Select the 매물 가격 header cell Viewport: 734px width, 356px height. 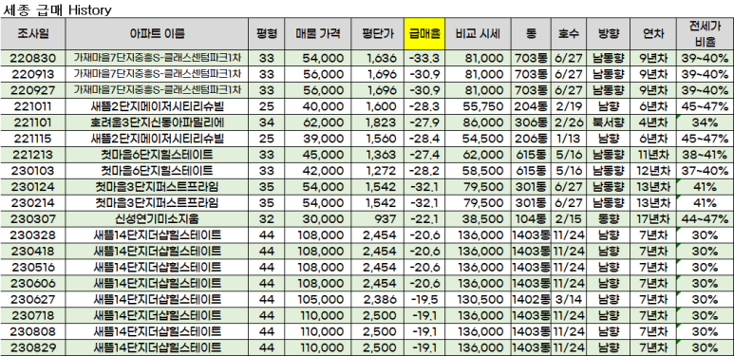[x=317, y=33]
